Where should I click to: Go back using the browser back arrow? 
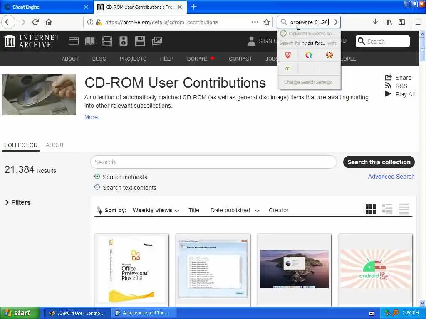pos(8,22)
